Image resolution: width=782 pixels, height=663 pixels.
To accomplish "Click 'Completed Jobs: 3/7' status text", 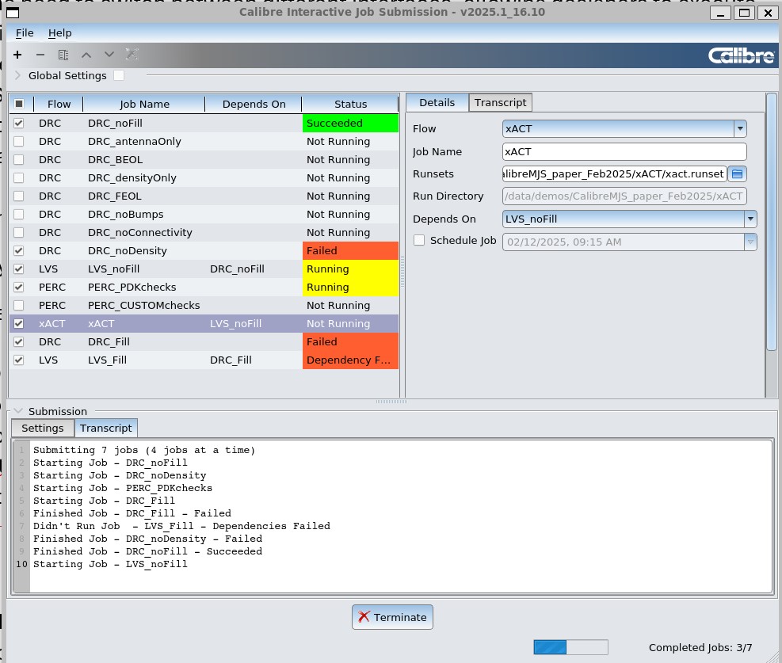I will click(x=700, y=647).
